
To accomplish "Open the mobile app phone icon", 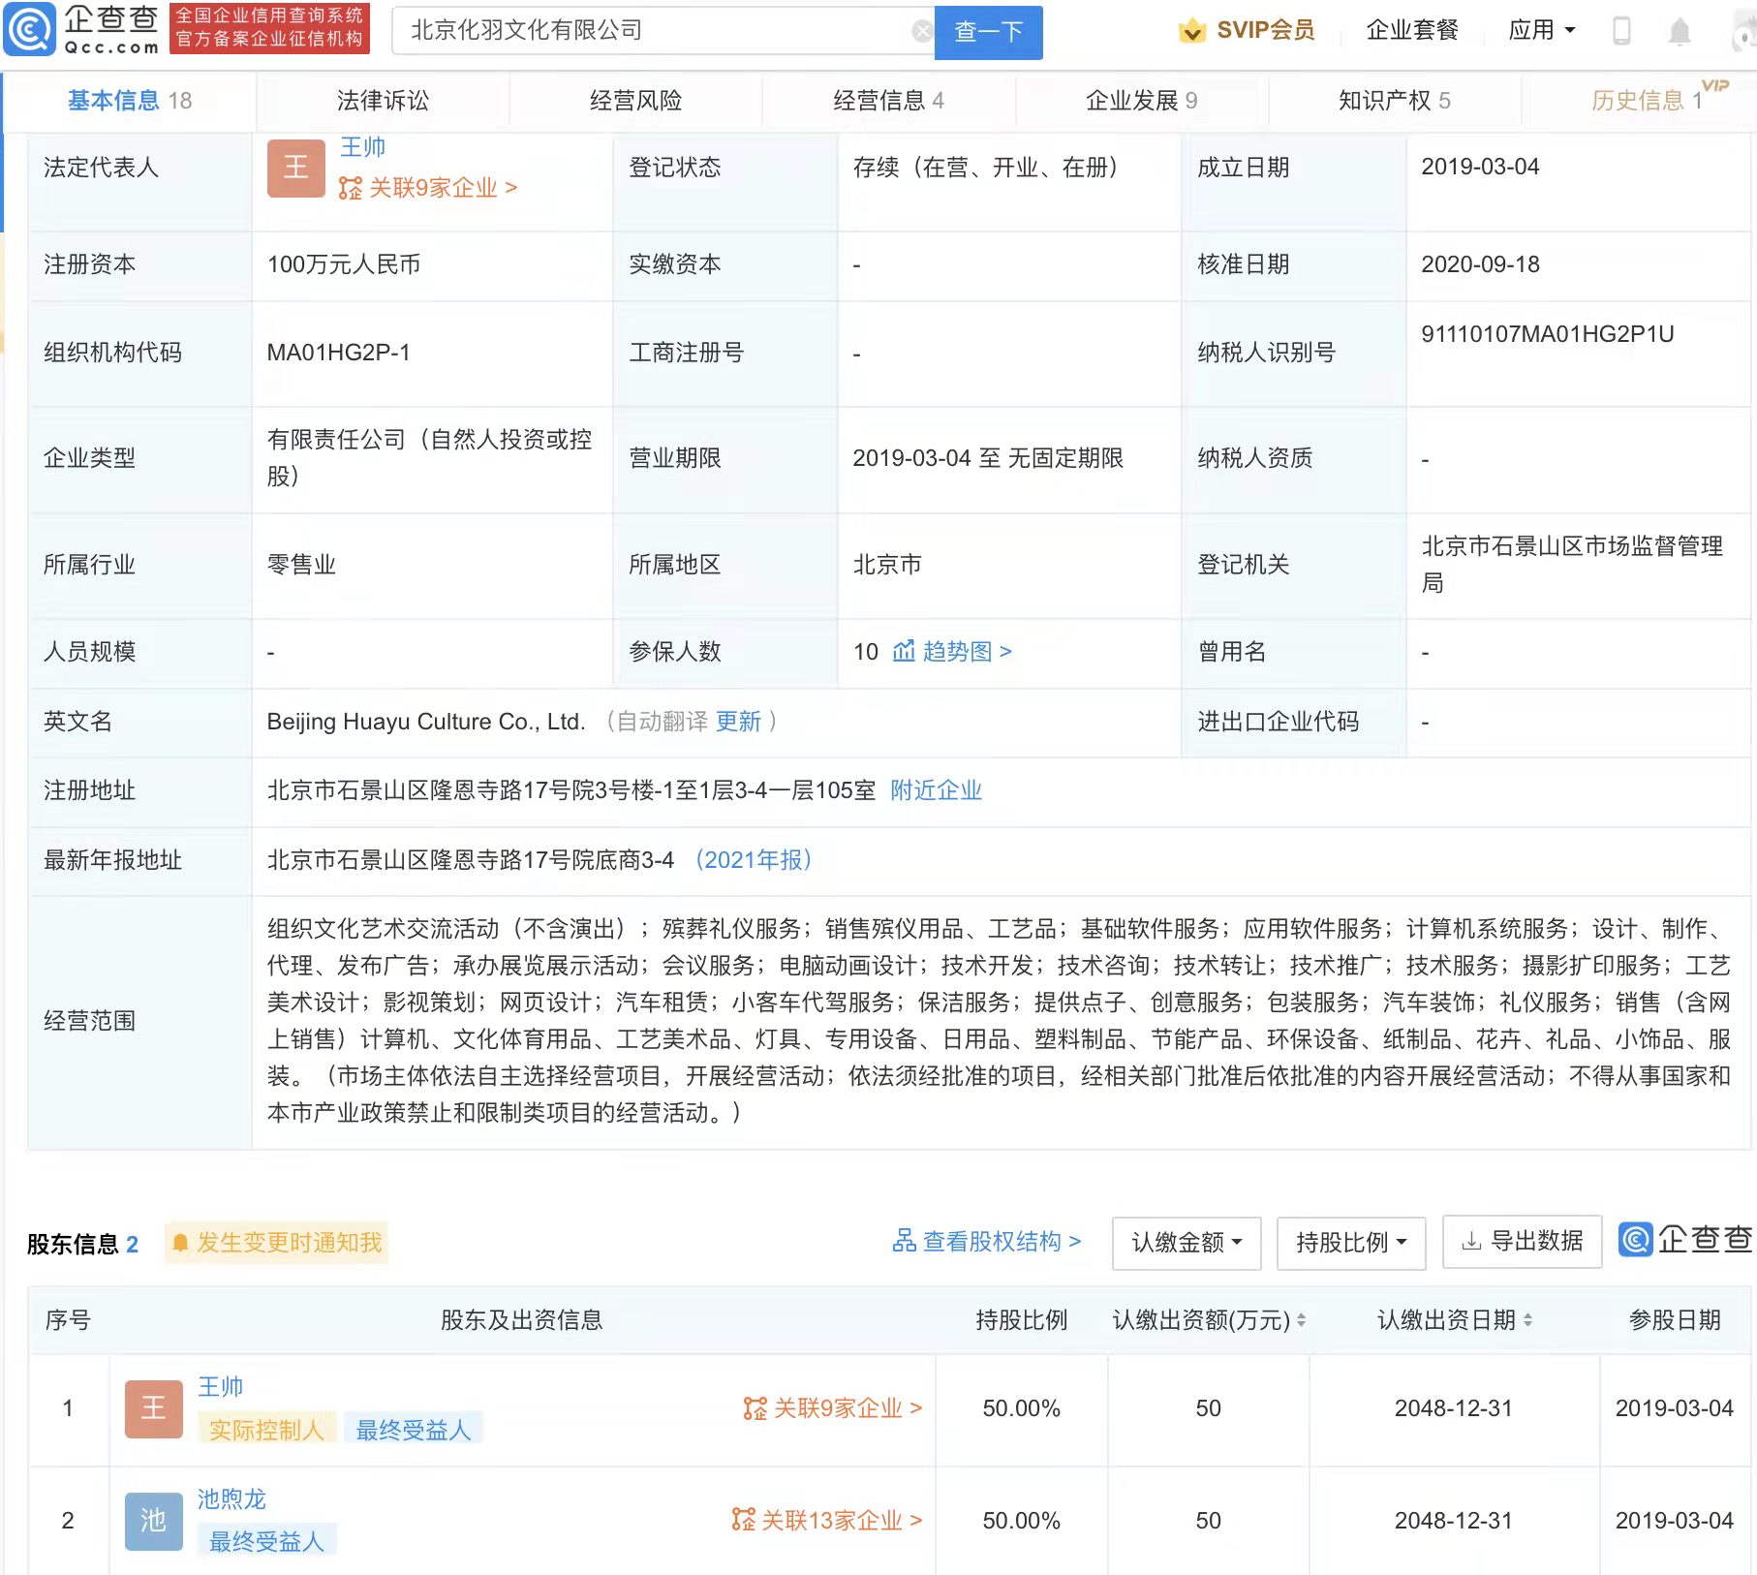I will pyautogui.click(x=1621, y=31).
